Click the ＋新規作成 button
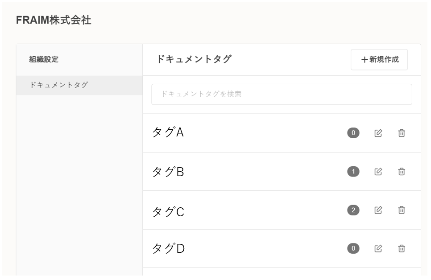The image size is (431, 280). [x=379, y=60]
